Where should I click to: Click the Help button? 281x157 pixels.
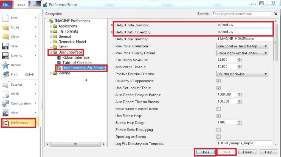point(268,152)
